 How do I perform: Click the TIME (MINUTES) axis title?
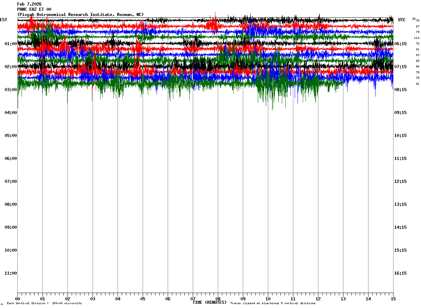point(209,302)
